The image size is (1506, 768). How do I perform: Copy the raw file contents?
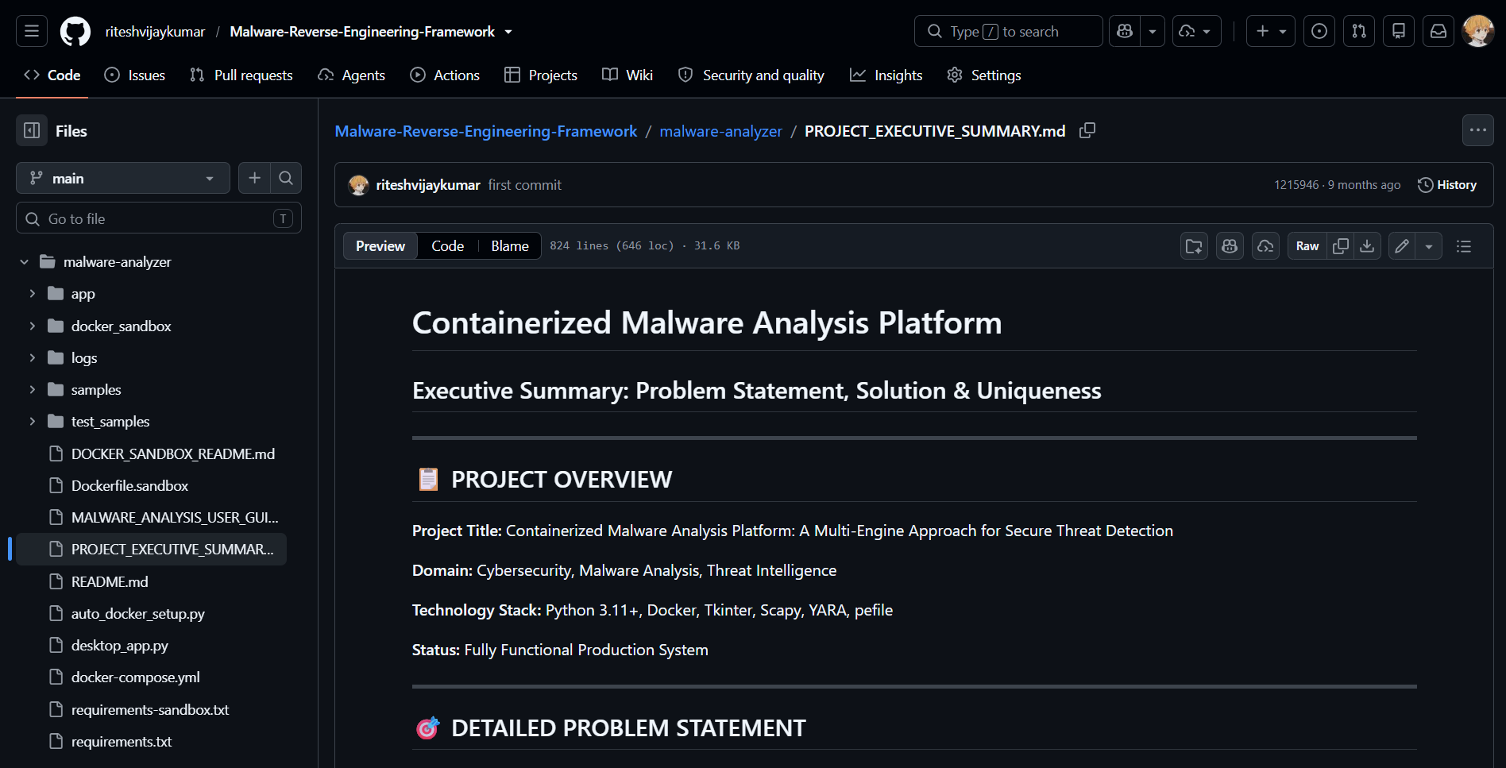(1341, 246)
